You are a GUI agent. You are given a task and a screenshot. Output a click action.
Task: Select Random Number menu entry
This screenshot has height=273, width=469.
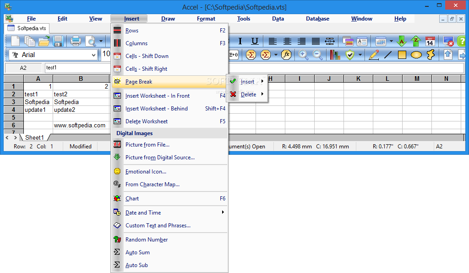coord(169,240)
